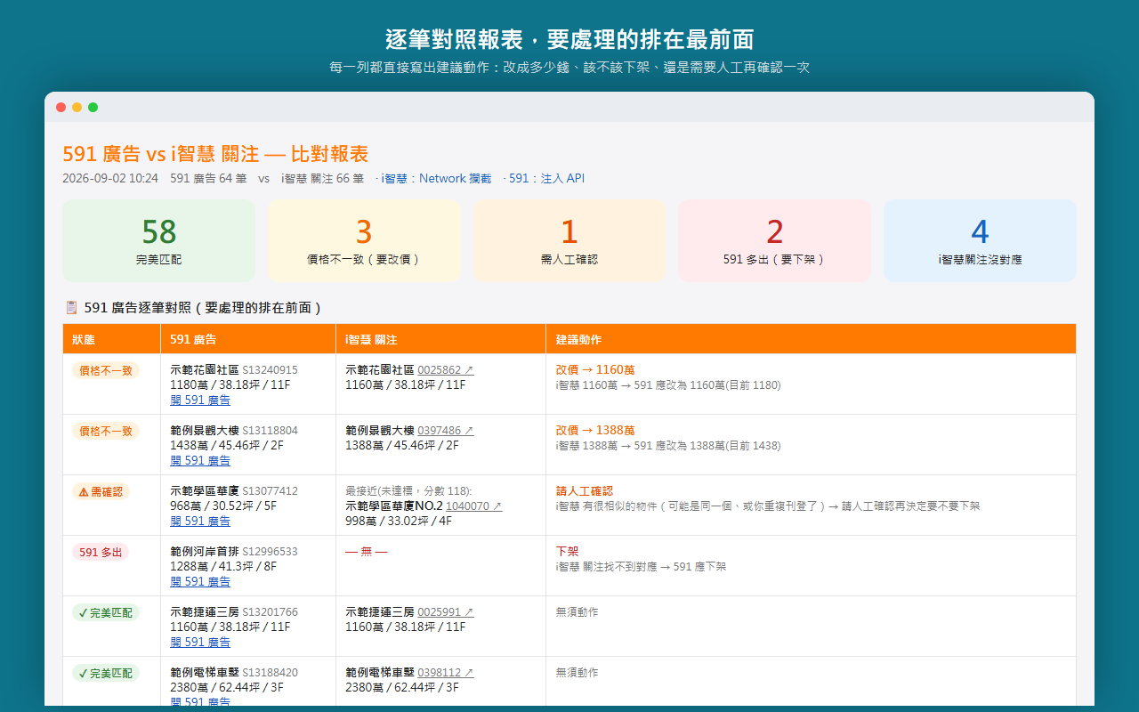The height and width of the screenshot is (712, 1139).
Task: Click the 2 591 多出 summary card
Action: 775,240
